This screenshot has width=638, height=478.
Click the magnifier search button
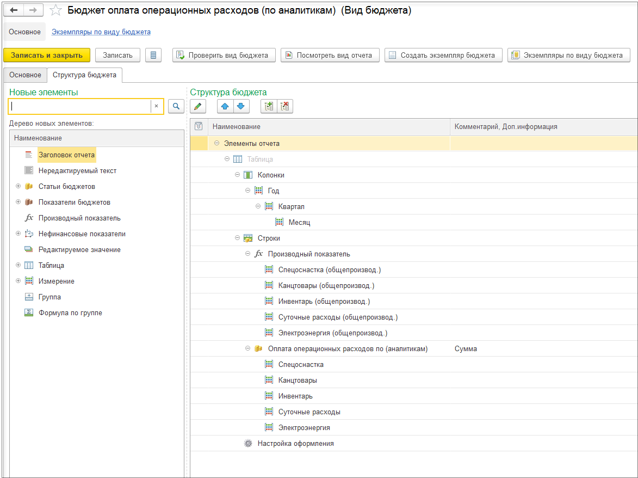pyautogui.click(x=176, y=107)
